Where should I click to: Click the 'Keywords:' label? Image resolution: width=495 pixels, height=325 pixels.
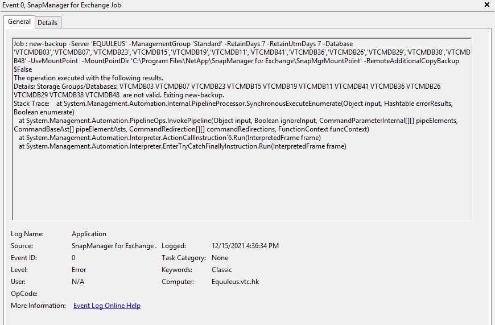click(x=177, y=270)
